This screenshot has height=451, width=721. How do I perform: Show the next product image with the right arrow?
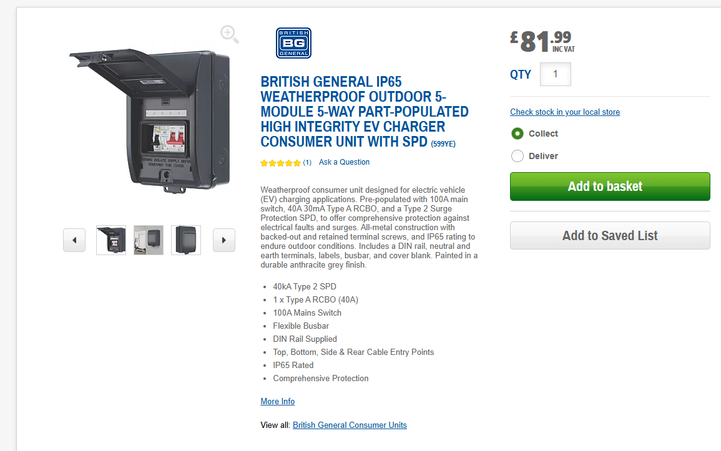pos(224,240)
